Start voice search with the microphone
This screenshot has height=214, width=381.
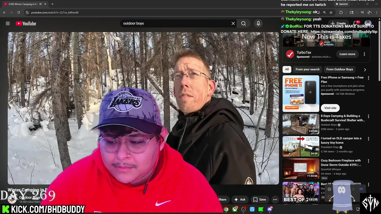click(x=258, y=23)
